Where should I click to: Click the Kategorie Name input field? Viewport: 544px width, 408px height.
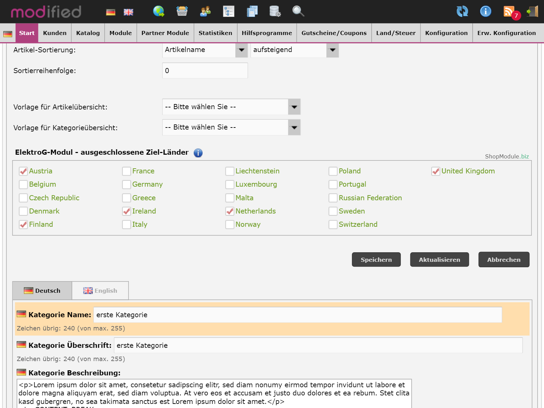click(x=297, y=315)
